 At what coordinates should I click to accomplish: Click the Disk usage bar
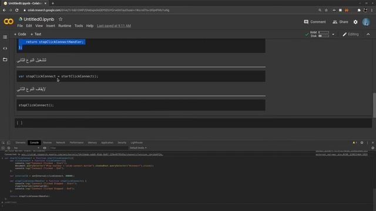point(324,36)
